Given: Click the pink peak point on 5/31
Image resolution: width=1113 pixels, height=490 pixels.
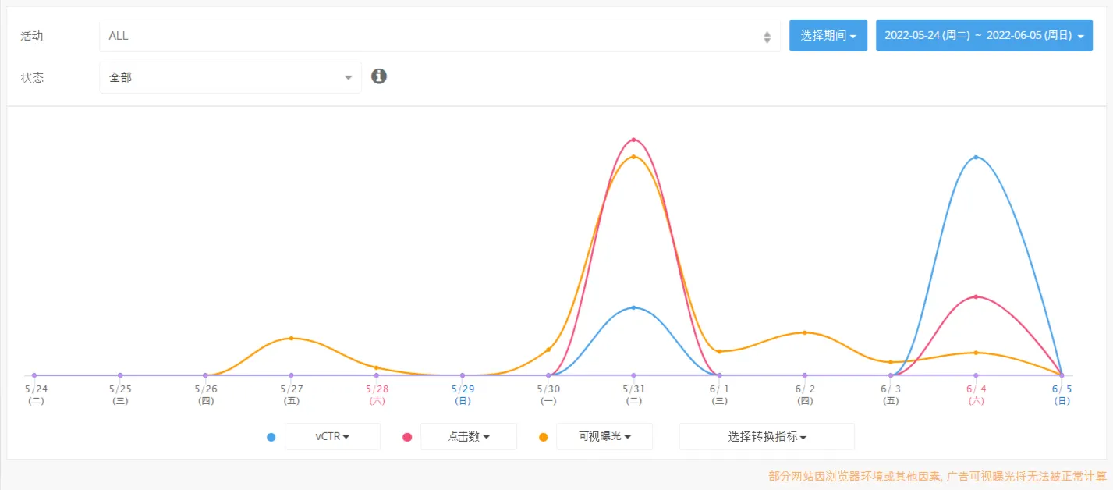Looking at the screenshot, I should click(x=633, y=140).
